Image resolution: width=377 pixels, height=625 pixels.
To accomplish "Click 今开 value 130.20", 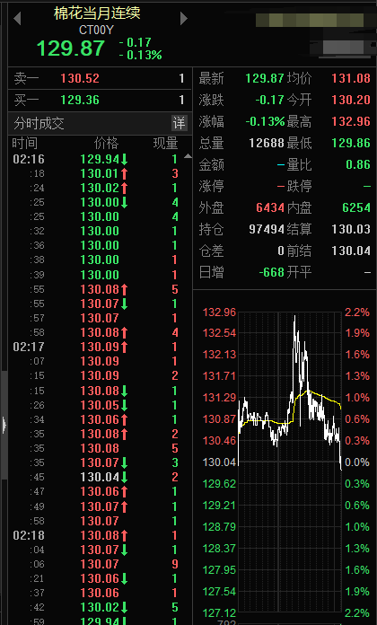I will 351,100.
